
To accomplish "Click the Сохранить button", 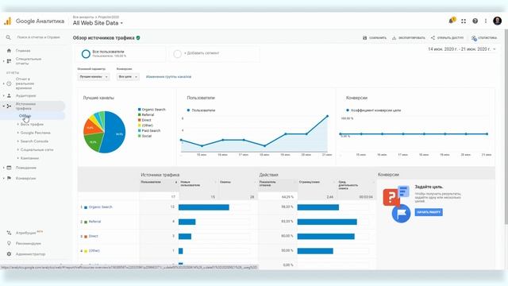I will pos(375,38).
